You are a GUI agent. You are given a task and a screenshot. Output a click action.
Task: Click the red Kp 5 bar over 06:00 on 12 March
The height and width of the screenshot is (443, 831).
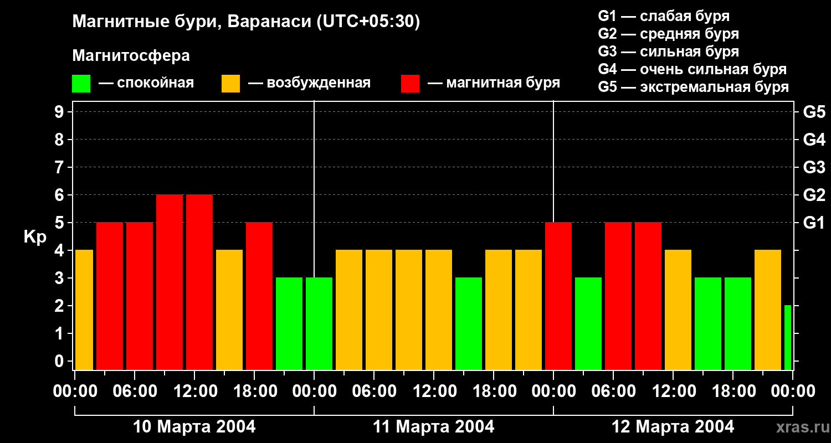618,296
